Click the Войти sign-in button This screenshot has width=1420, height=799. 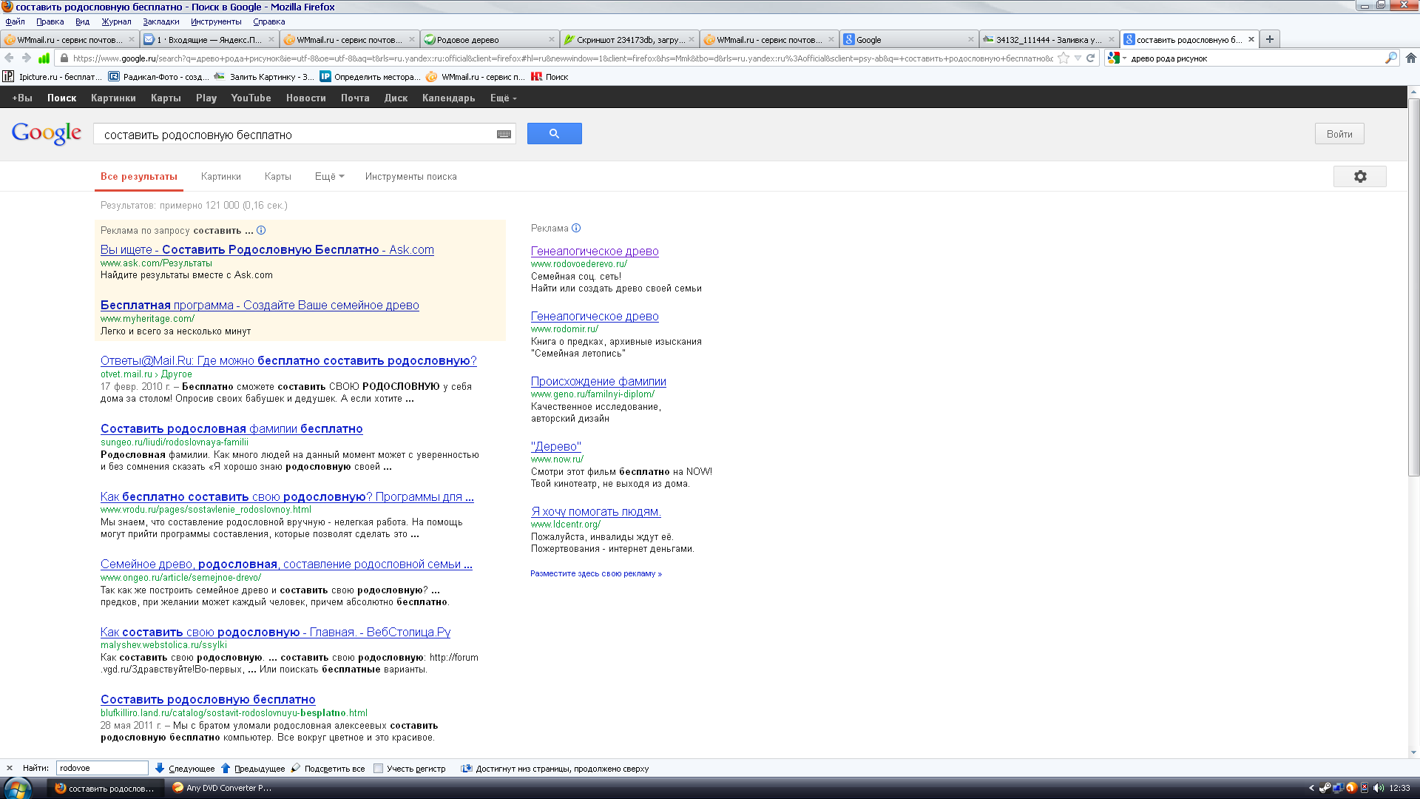(1339, 134)
